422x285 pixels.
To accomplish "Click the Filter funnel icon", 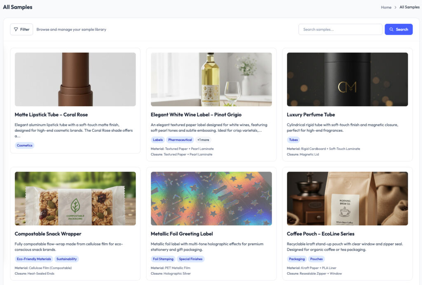I will [x=16, y=30].
